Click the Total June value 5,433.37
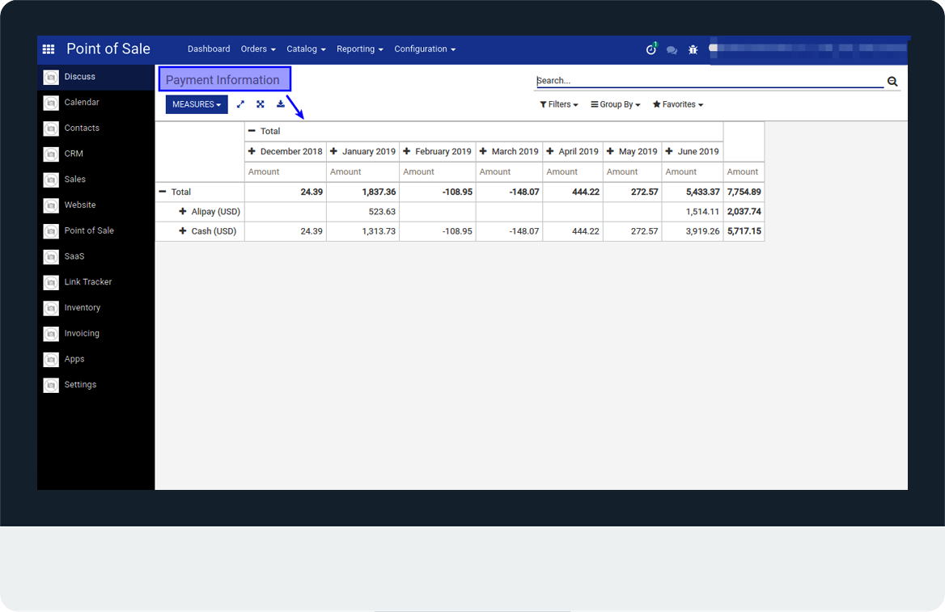 click(693, 192)
